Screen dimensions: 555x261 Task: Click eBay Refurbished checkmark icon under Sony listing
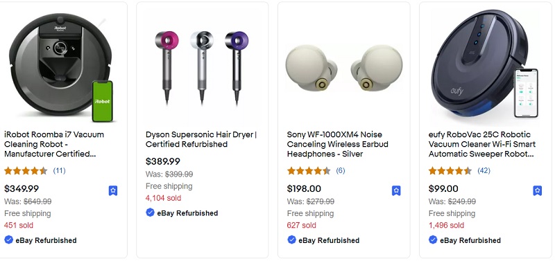(x=291, y=240)
